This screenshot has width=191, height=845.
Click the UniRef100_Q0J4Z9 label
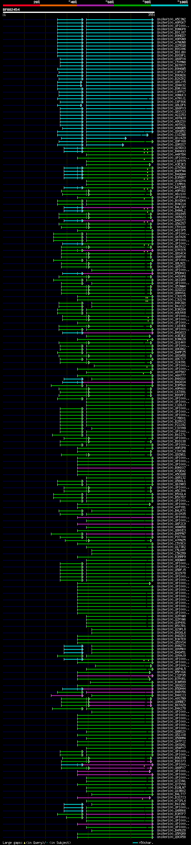click(x=171, y=138)
